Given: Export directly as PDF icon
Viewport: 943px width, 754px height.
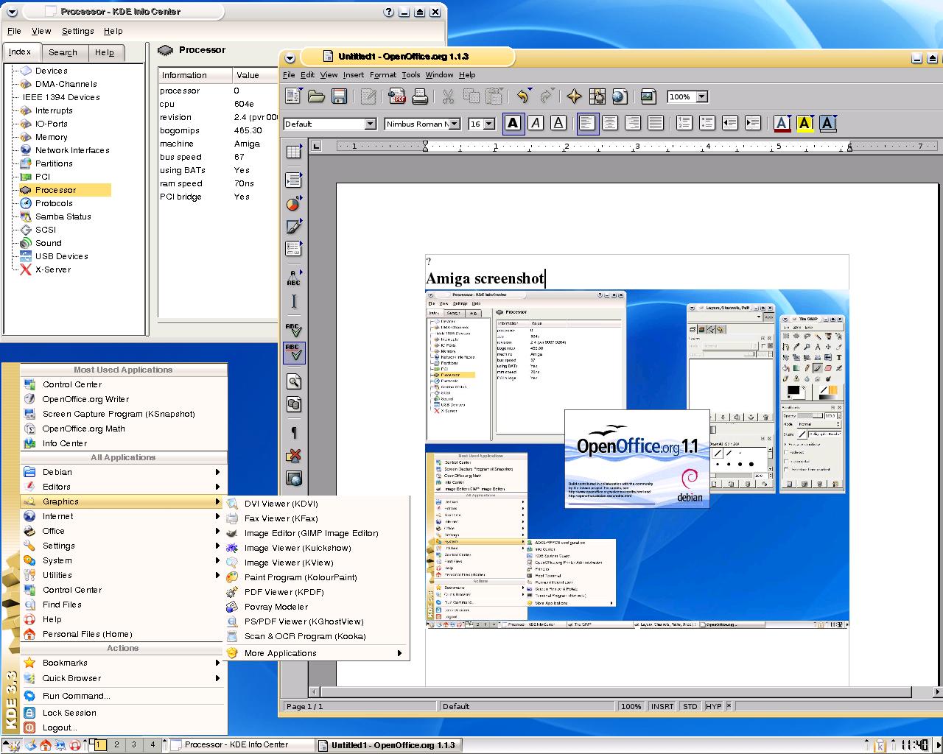Looking at the screenshot, I should click(398, 96).
